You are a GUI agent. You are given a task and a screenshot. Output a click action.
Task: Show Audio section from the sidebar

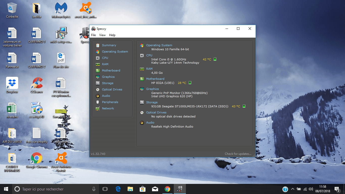click(106, 96)
